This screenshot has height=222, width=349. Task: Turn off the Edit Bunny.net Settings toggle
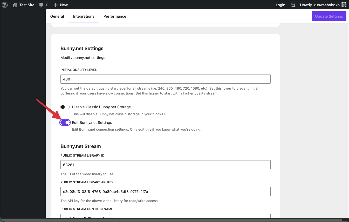(65, 122)
